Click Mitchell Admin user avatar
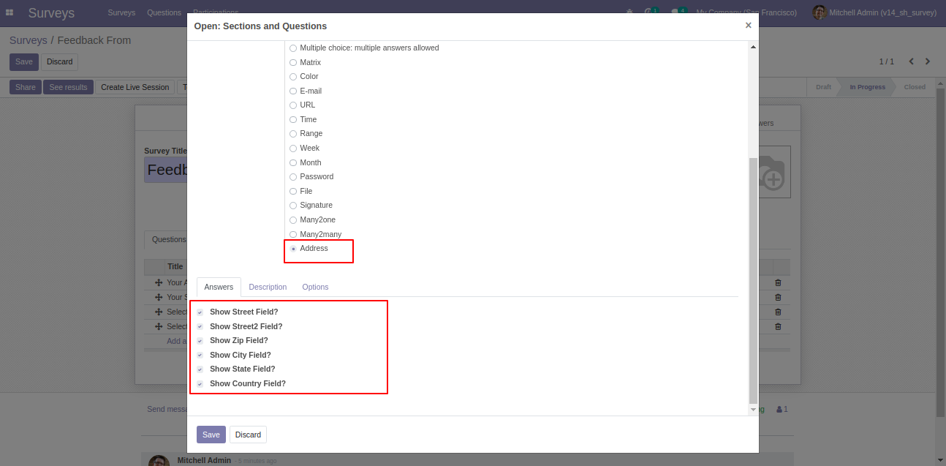This screenshot has width=946, height=466. point(820,12)
